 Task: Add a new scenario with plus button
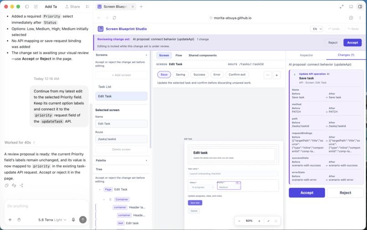(x=277, y=75)
